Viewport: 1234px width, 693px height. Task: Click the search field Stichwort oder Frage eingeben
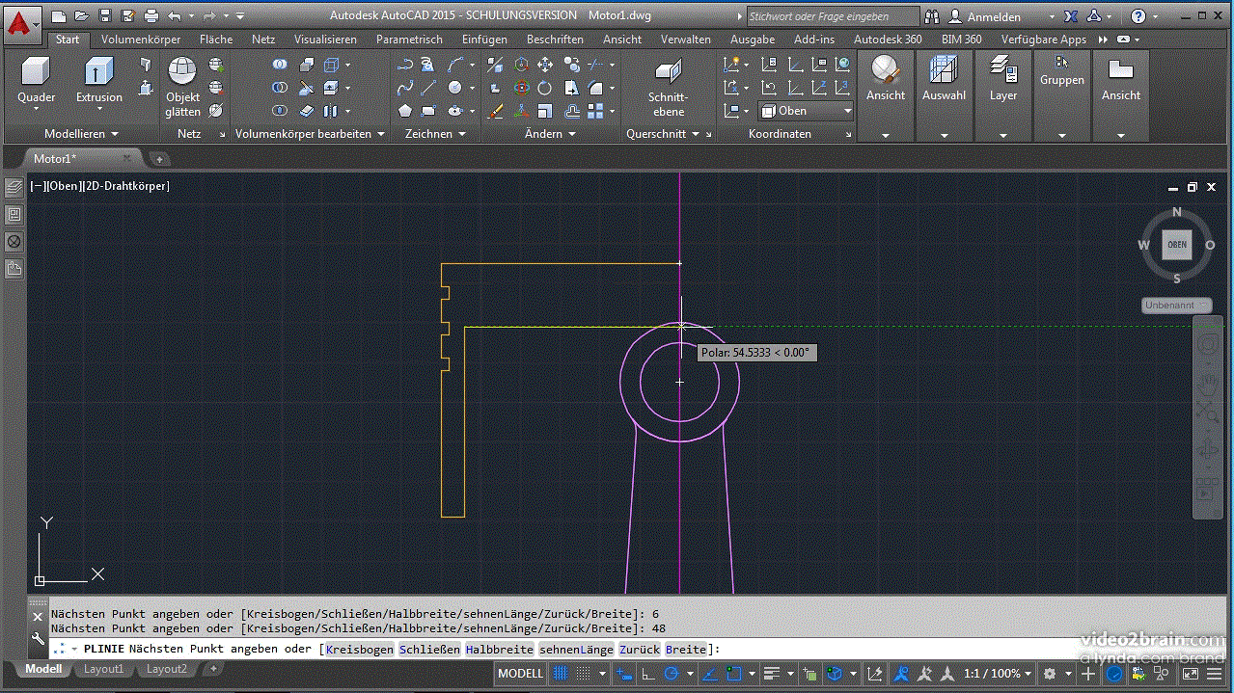point(833,16)
